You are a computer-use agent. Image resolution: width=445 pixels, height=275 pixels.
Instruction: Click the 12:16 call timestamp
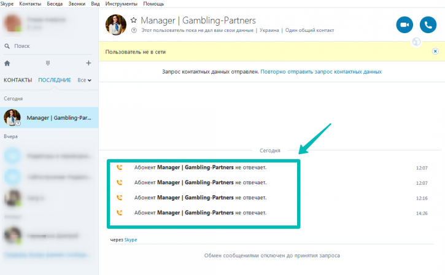422,198
